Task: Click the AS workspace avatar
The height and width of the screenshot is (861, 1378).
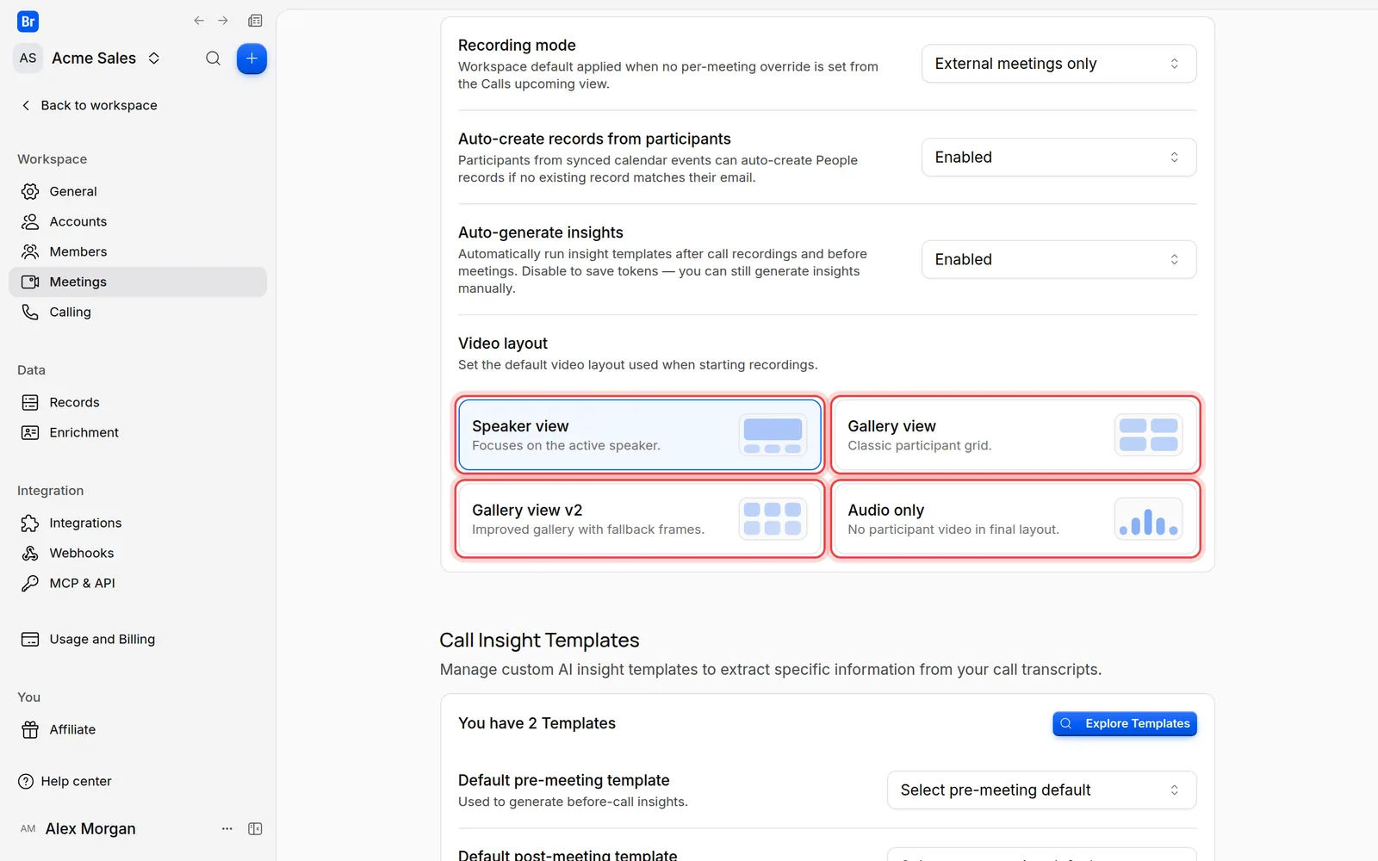Action: 28,59
